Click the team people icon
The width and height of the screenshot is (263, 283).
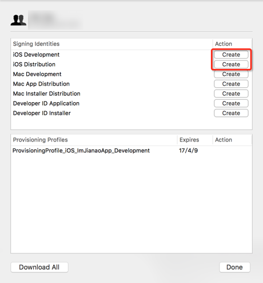click(x=18, y=20)
